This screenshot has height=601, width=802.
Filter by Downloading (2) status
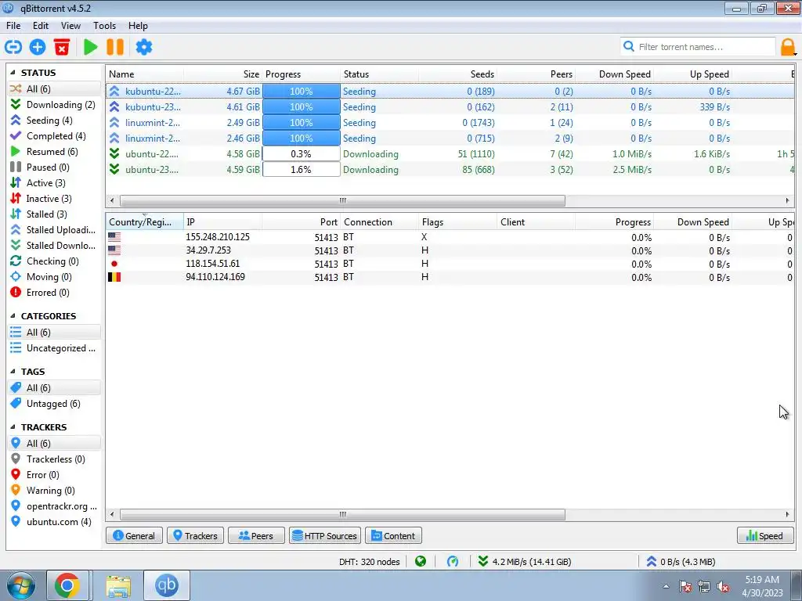tap(54, 105)
